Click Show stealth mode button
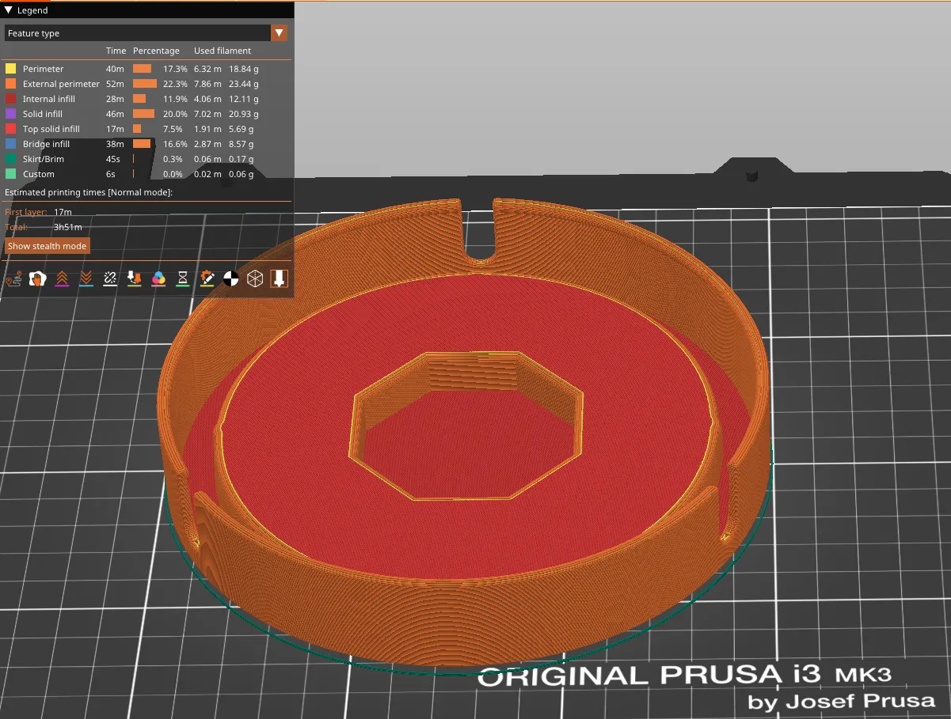This screenshot has height=719, width=951. [48, 246]
